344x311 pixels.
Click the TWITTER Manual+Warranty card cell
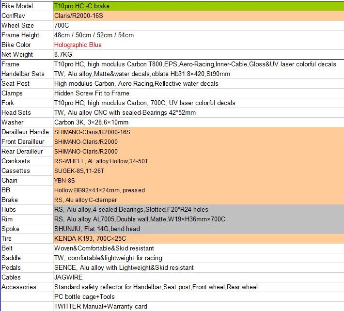[199, 306]
